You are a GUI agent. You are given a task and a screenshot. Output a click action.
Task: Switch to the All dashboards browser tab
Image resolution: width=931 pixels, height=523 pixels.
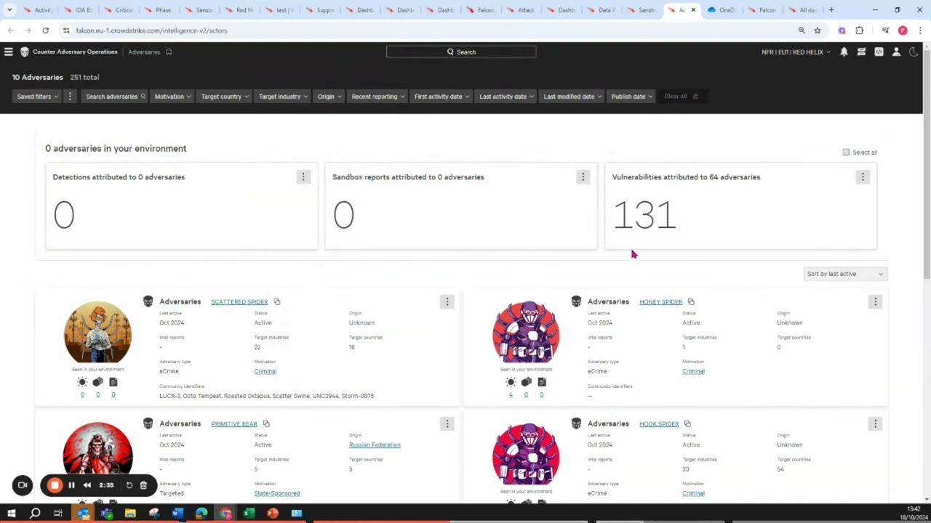pyautogui.click(x=802, y=10)
